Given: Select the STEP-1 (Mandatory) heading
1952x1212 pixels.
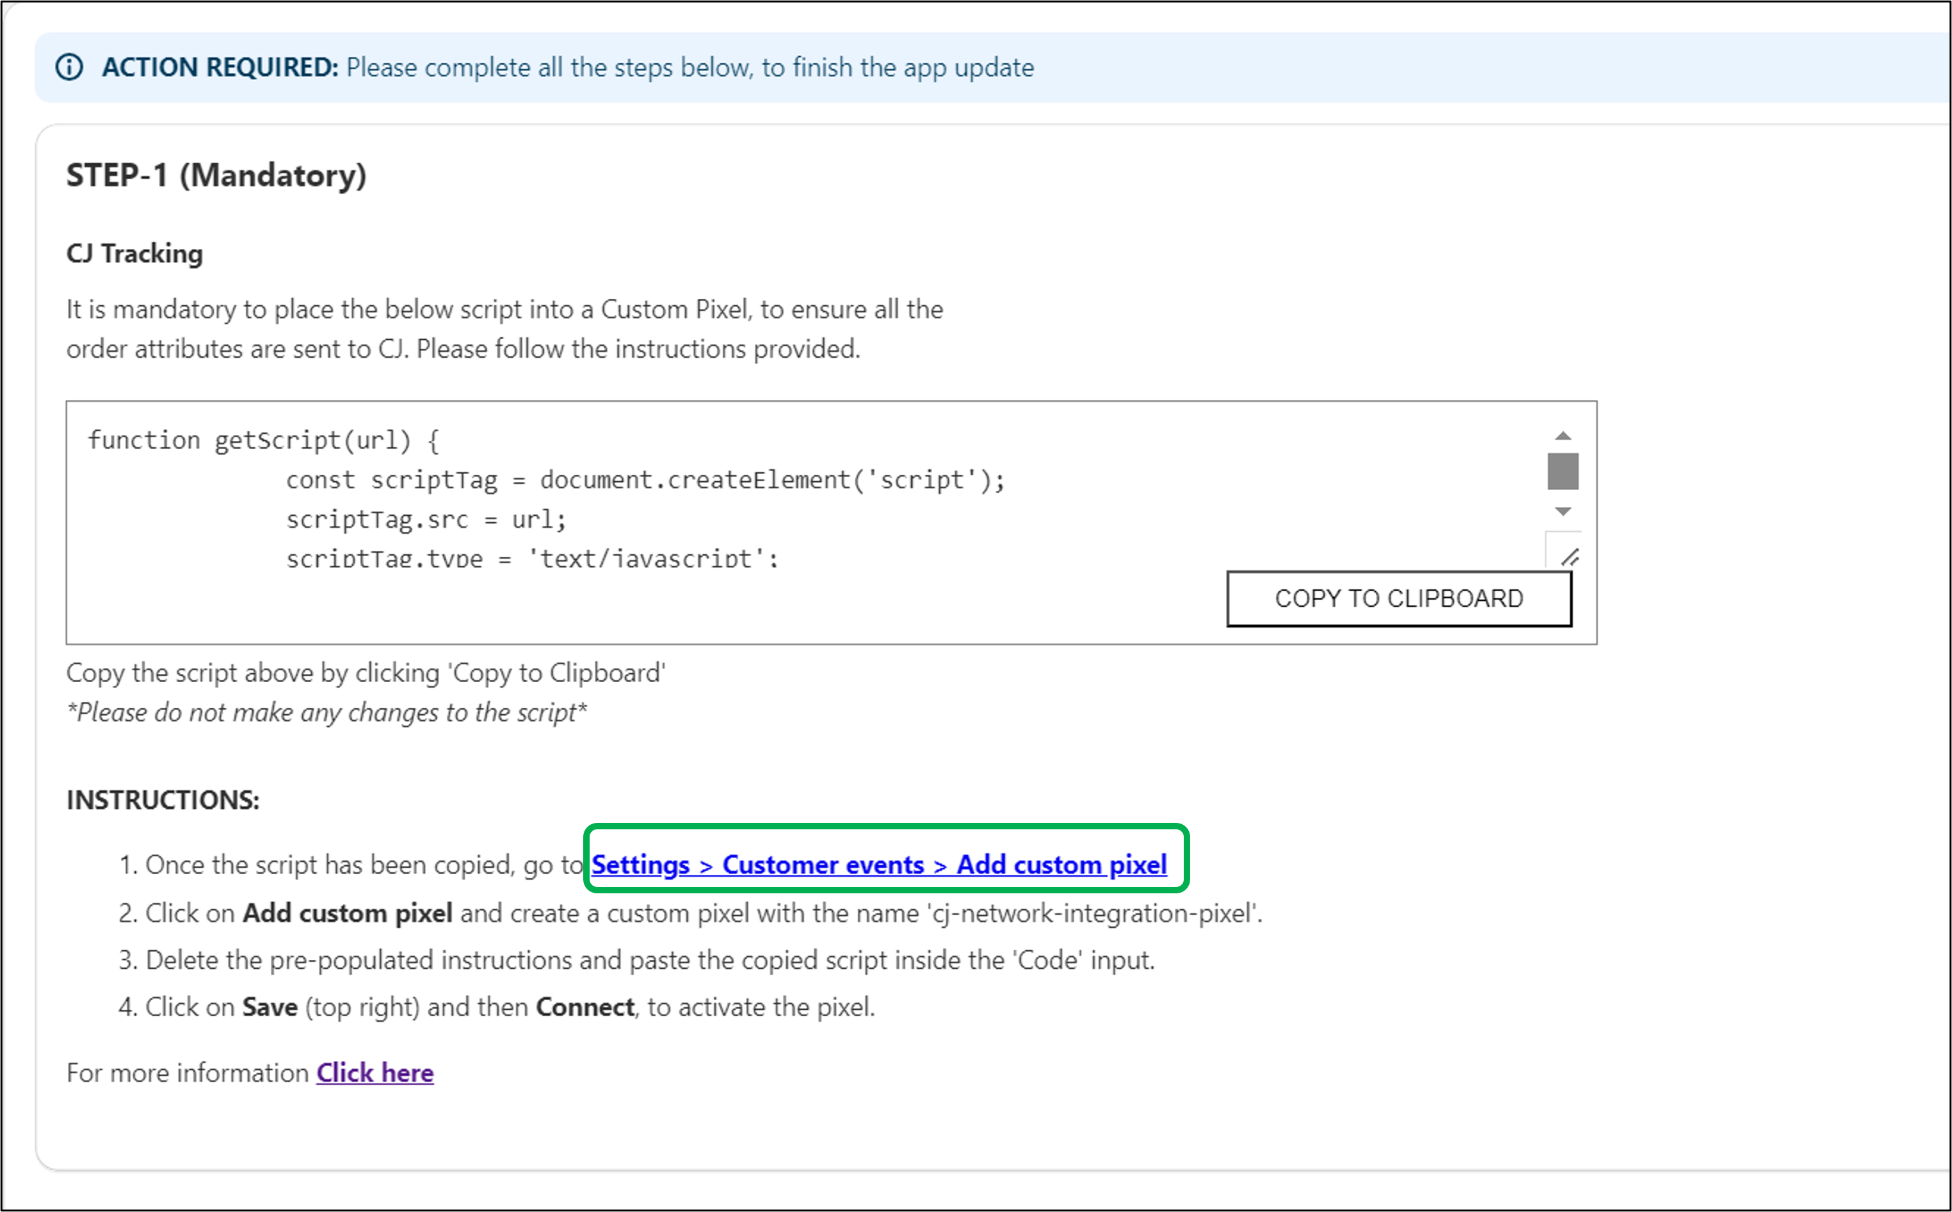Looking at the screenshot, I should (216, 175).
